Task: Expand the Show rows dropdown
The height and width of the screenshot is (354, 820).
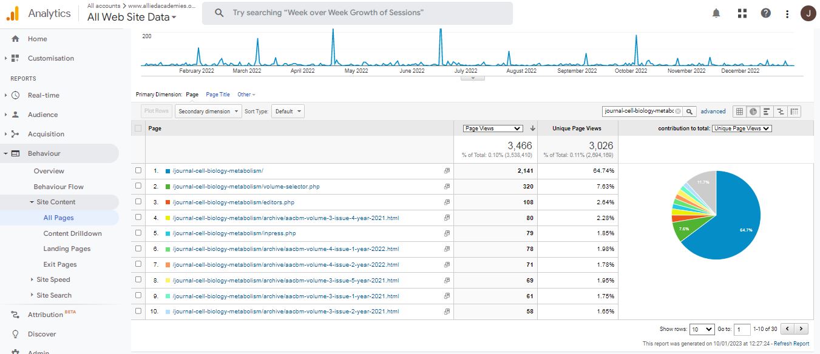Action: point(702,329)
